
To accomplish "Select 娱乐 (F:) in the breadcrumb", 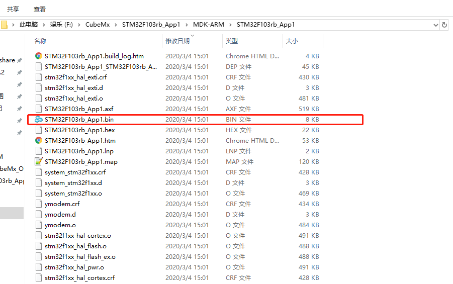I will [x=61, y=25].
